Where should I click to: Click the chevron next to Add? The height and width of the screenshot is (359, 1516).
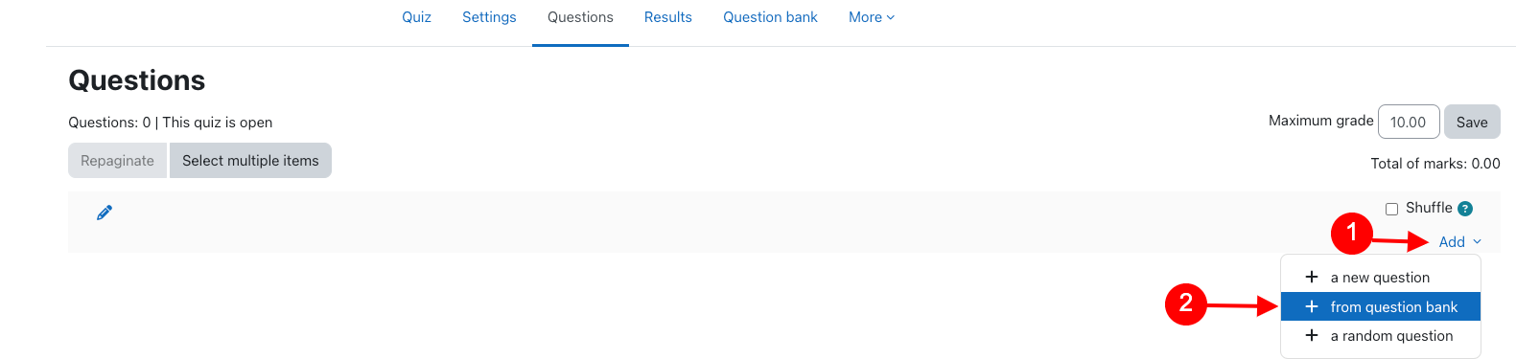click(1477, 242)
